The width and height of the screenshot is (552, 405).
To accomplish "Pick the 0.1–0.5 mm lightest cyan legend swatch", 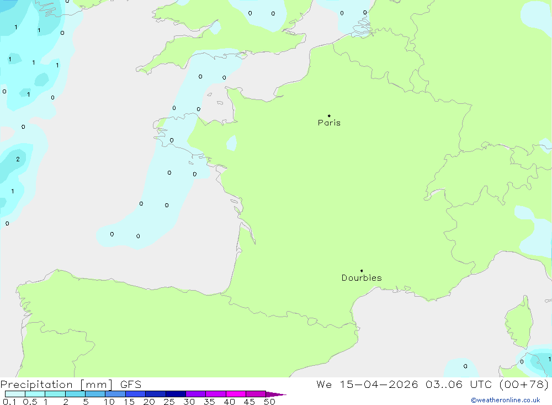I will 15,394.
